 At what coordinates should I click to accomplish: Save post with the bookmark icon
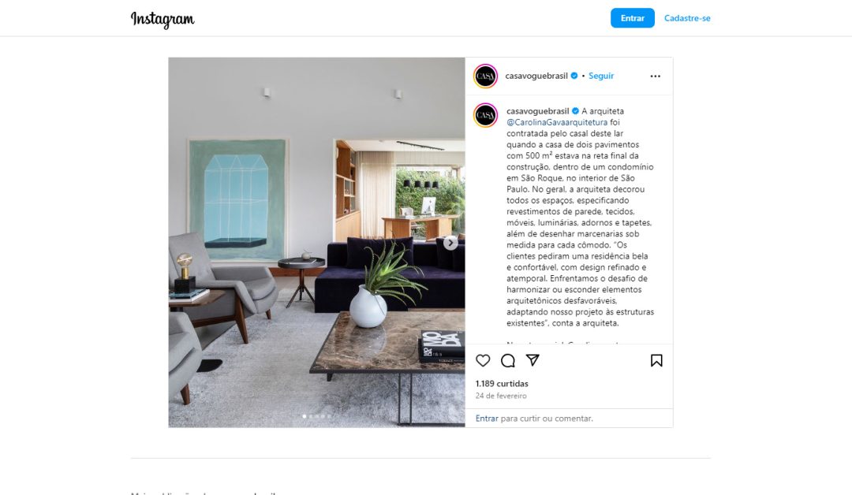click(656, 361)
